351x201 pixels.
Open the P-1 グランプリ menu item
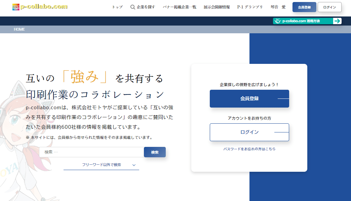click(250, 7)
